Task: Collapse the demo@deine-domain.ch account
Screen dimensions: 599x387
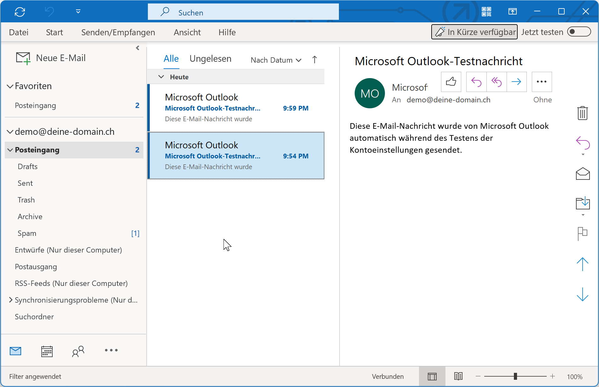Action: pos(10,132)
